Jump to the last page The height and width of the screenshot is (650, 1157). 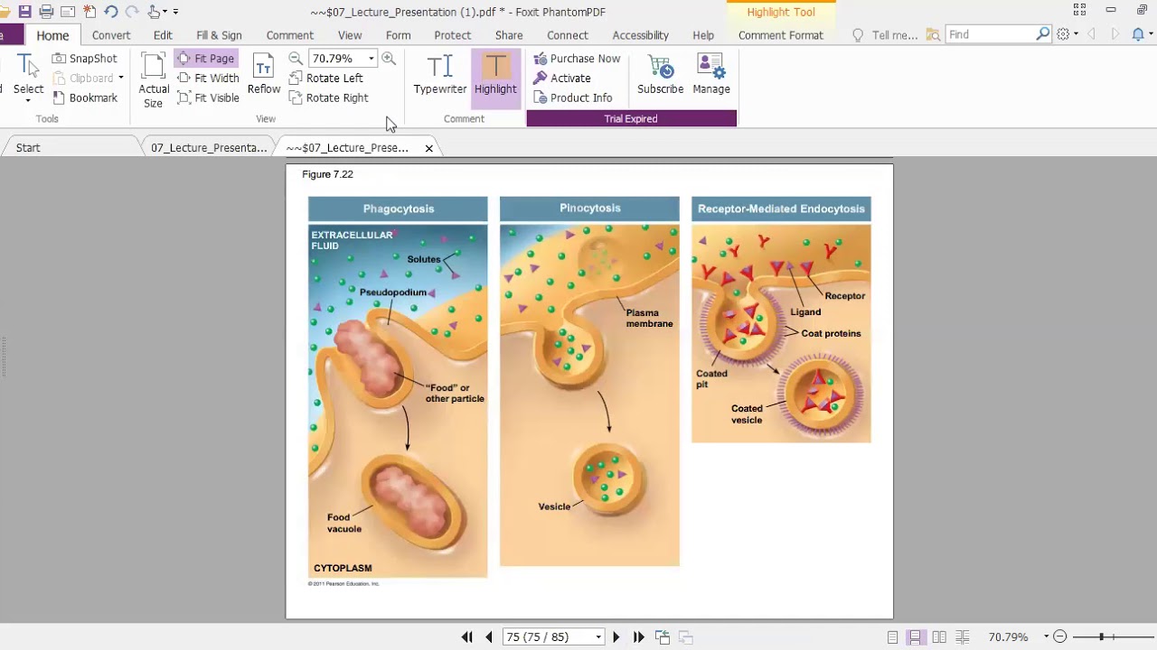tap(639, 637)
